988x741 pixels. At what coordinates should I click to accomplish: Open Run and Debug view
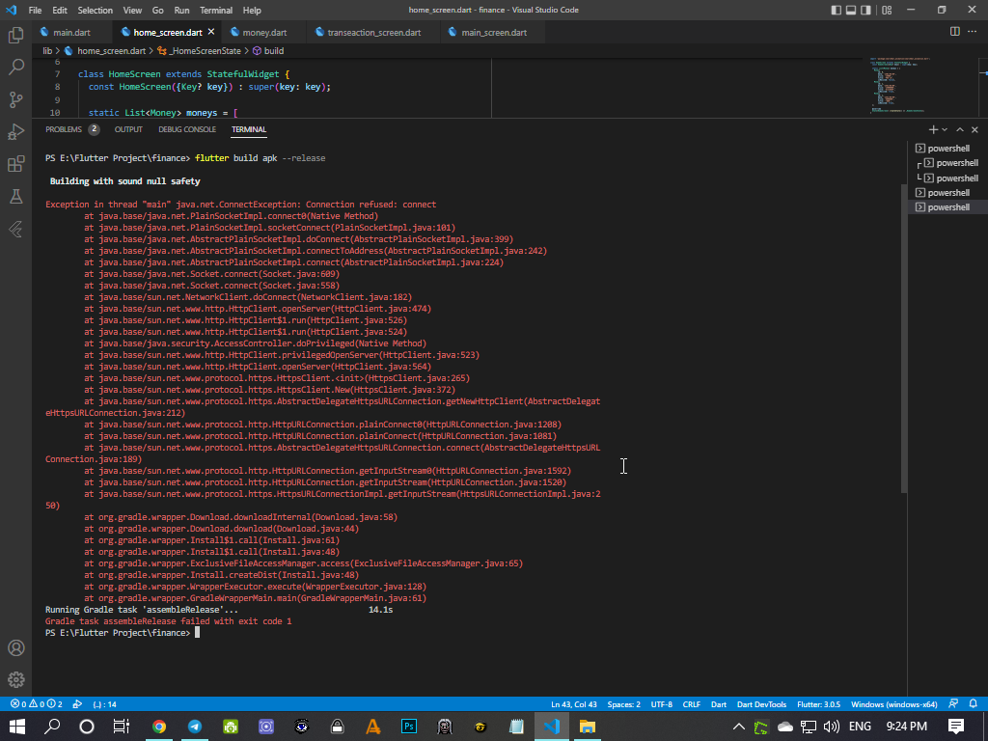[x=15, y=132]
